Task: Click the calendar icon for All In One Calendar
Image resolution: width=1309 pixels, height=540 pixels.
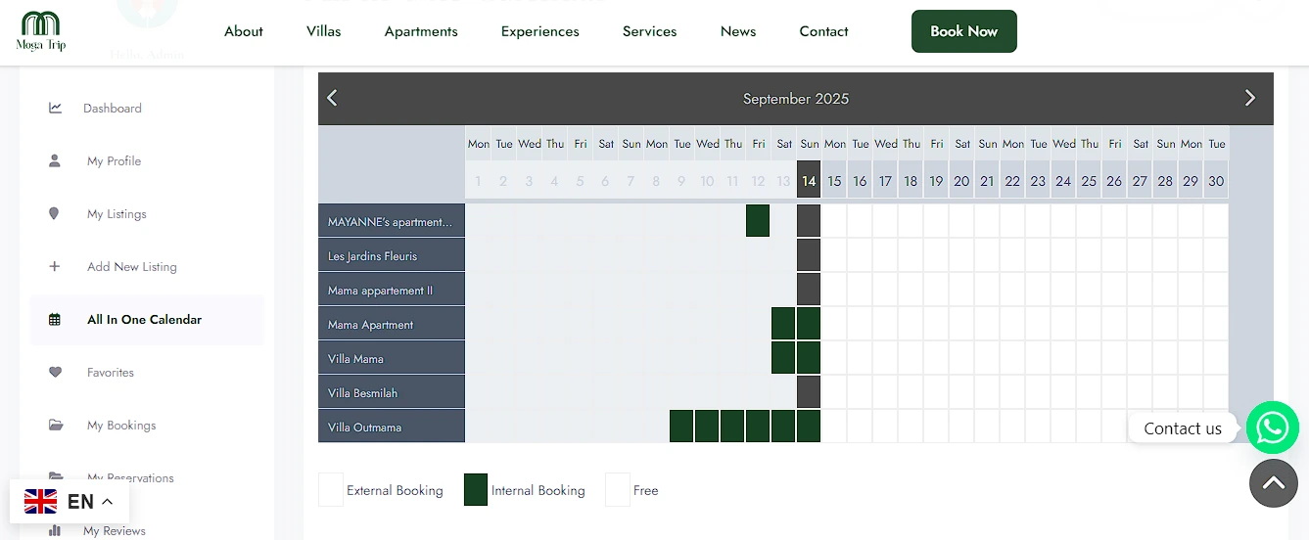Action: (x=55, y=320)
